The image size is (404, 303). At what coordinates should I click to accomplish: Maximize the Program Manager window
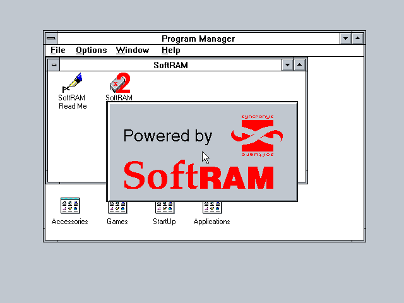click(x=358, y=39)
